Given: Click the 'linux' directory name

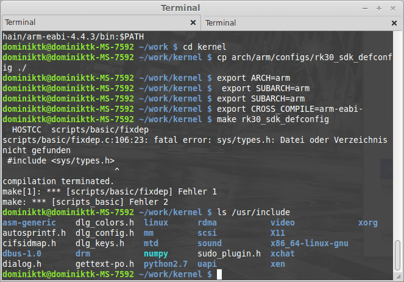Looking at the screenshot, I should [155, 223].
